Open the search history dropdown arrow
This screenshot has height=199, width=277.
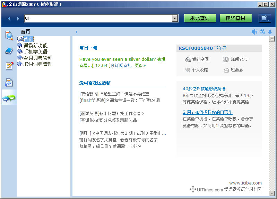click(x=175, y=18)
